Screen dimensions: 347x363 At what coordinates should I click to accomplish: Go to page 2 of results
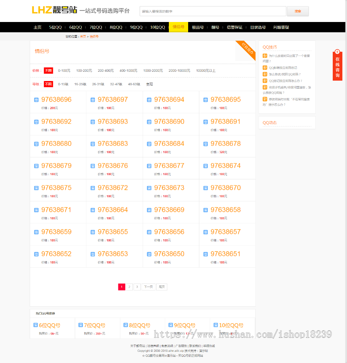pyautogui.click(x=129, y=287)
